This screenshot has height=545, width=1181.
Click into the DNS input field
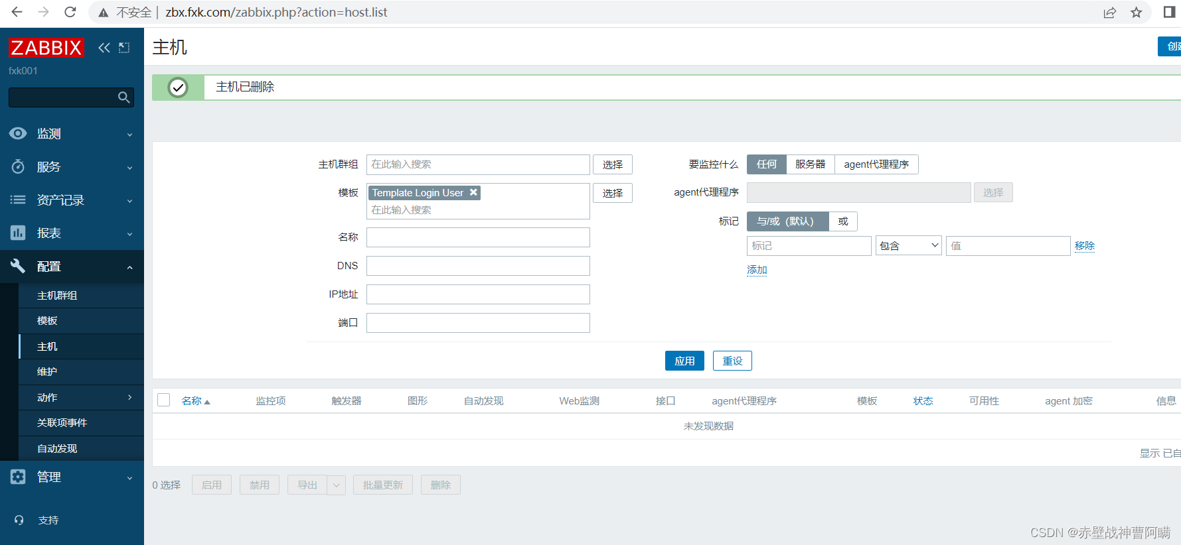coord(478,266)
